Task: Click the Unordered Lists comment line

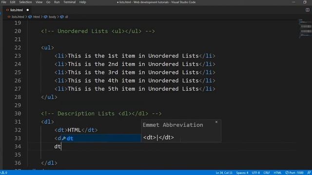Action: [98, 31]
